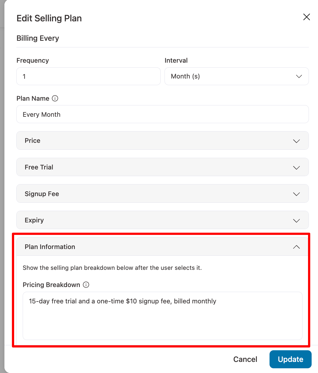Click the info icon beside Plan Name
Screen dimensions: 318x373
55,98
